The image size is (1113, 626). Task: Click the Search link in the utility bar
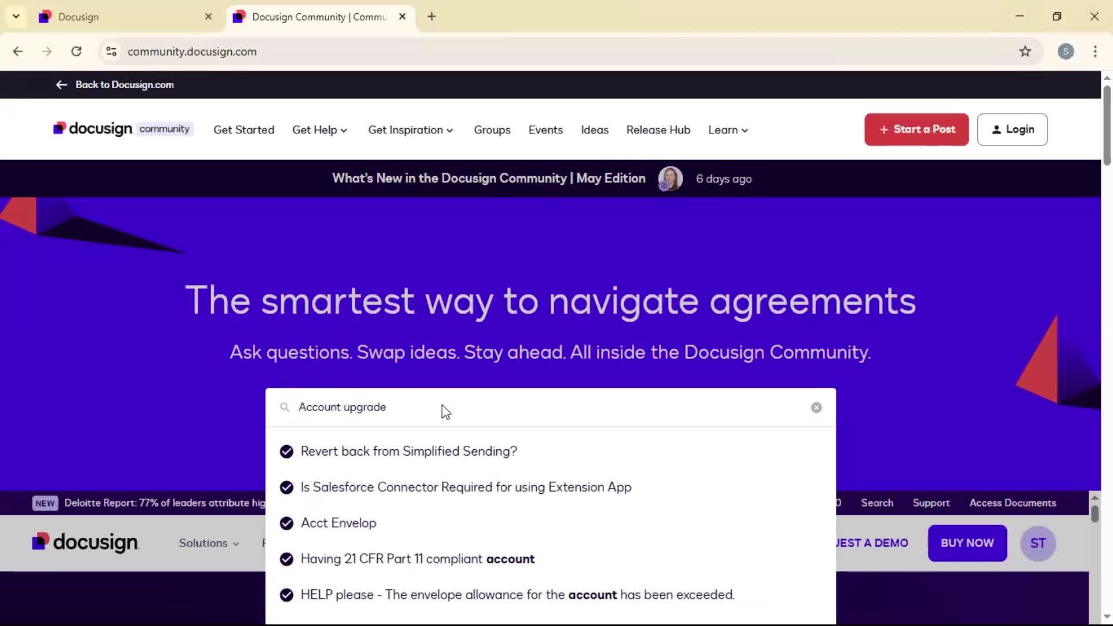(877, 503)
